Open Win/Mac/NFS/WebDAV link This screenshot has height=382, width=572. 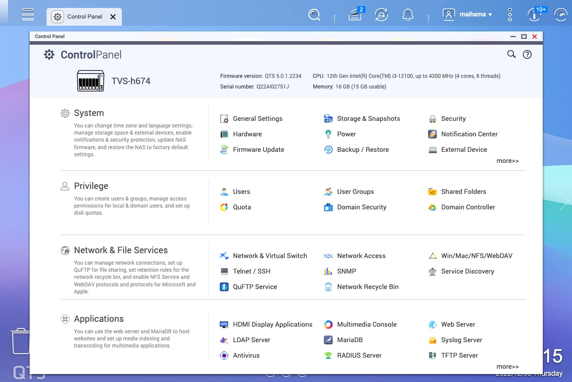click(477, 256)
